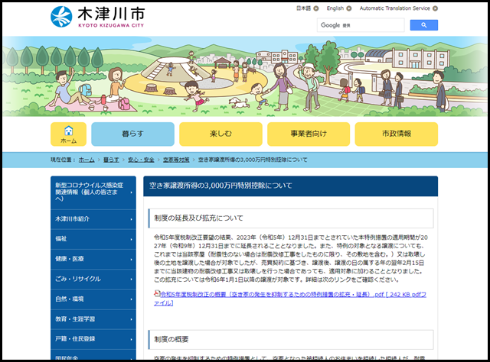Viewport: 490px width, 362px height.
Task: Click the Kizugawa City logo
Action: [97, 17]
